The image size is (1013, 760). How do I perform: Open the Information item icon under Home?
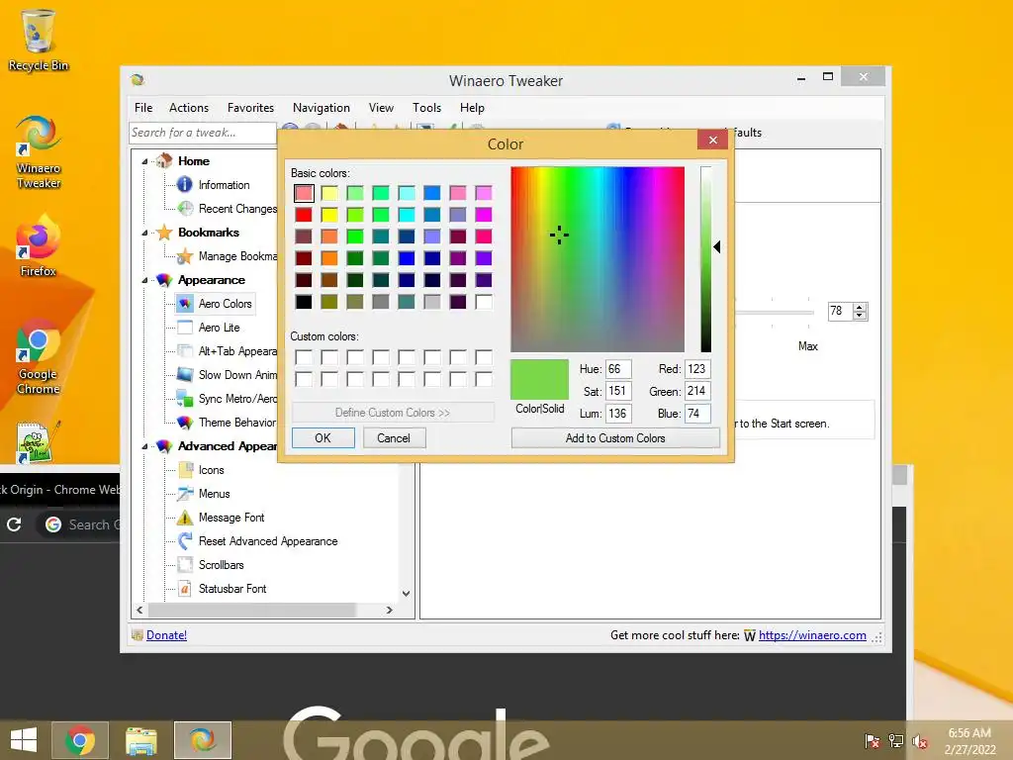coord(185,185)
